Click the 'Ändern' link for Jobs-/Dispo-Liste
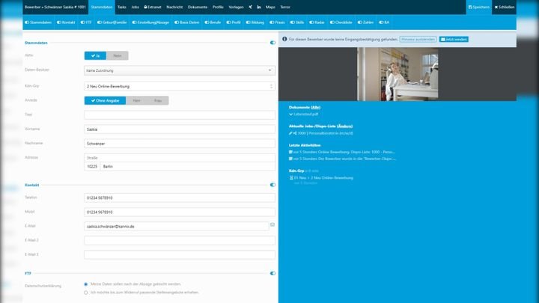The width and height of the screenshot is (539, 303). pos(345,126)
